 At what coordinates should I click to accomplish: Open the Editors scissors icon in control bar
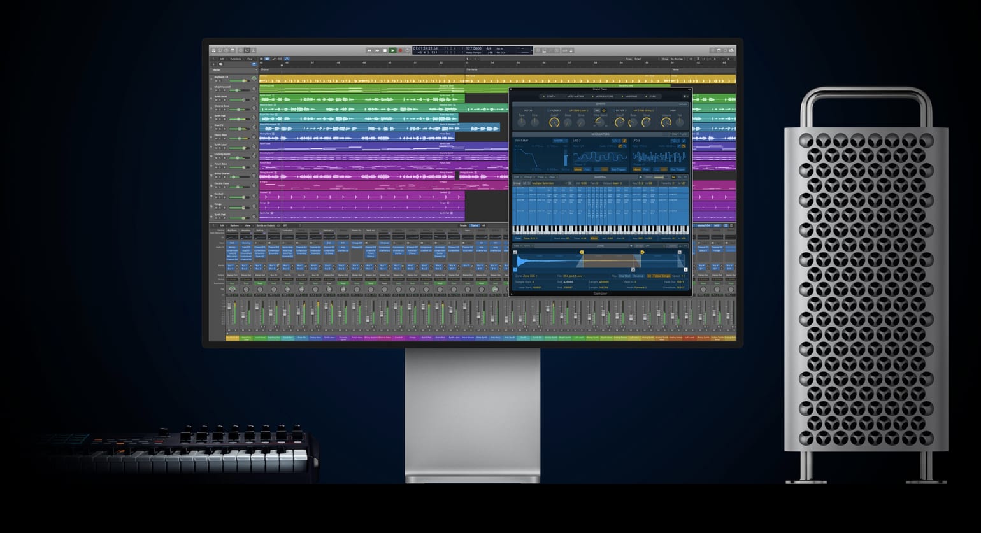click(253, 50)
